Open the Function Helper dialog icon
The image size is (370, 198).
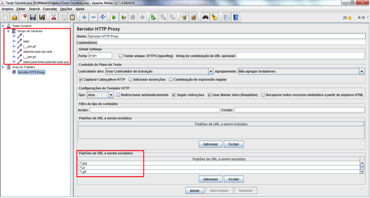click(226, 17)
